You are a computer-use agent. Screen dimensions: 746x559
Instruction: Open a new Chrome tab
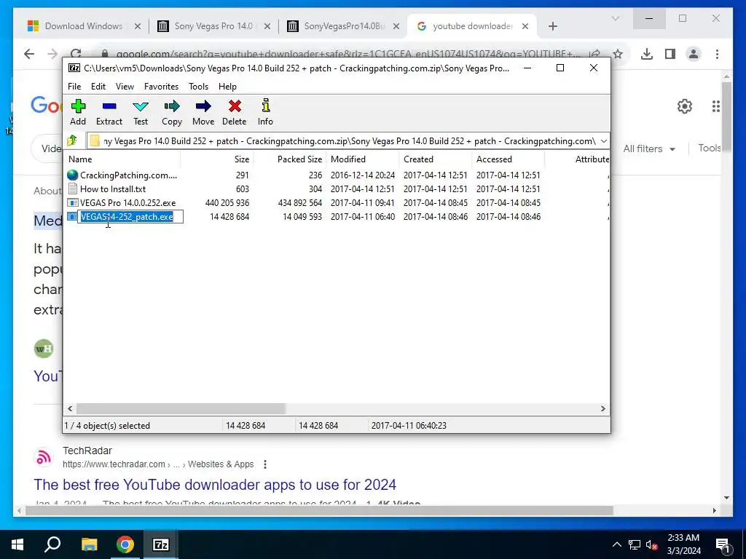552,26
